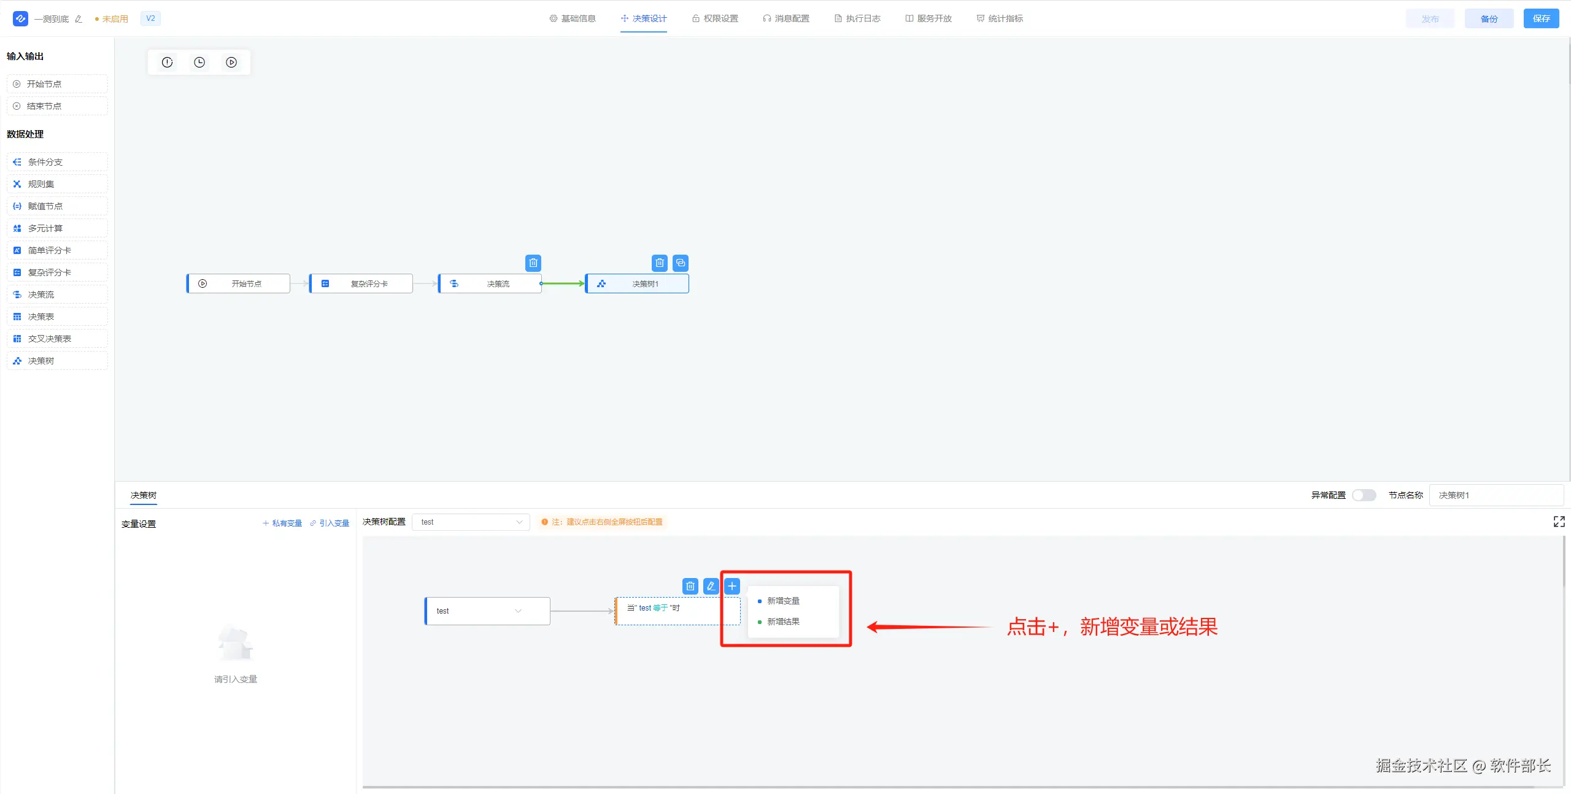The width and height of the screenshot is (1571, 794).
Task: Click the clock icon in canvas toolbar
Action: 199,63
